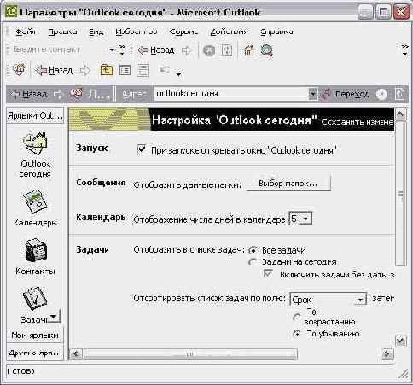Viewport: 413px width, 385px height.
Task: Click Назад in the address bar
Action: click(x=28, y=94)
